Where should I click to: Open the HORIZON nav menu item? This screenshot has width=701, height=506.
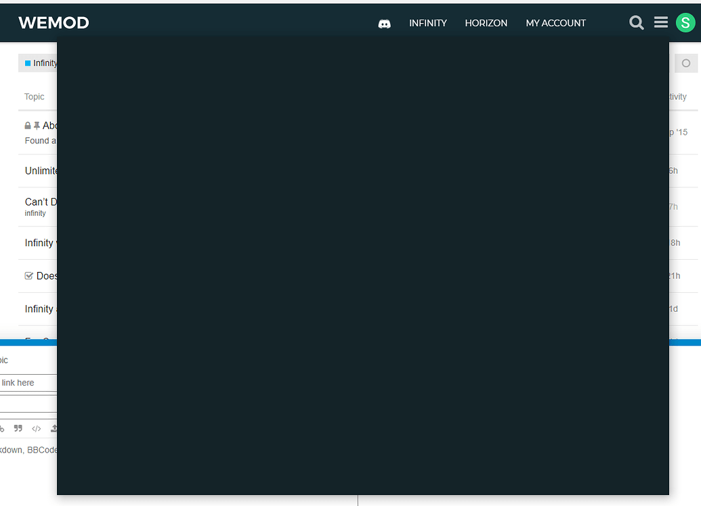(486, 23)
